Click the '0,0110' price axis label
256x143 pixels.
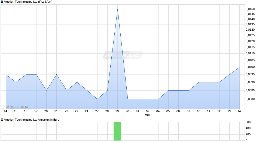click(250, 53)
